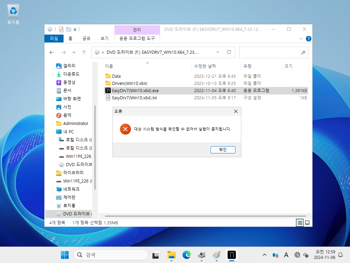The width and height of the screenshot is (350, 263).
Task: Open 동영상 in the navigation pane
Action: click(66, 82)
